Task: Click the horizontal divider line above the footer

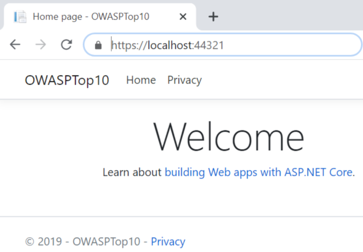Action: tap(181, 217)
